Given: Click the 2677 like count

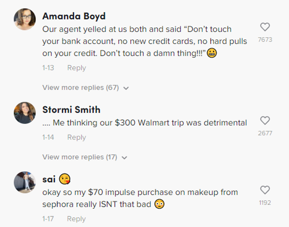Looking at the screenshot, I should 265,133.
